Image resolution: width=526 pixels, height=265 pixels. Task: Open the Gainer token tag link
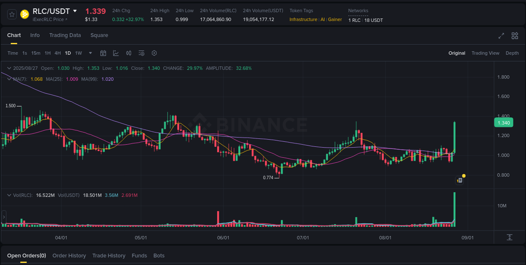[335, 19]
